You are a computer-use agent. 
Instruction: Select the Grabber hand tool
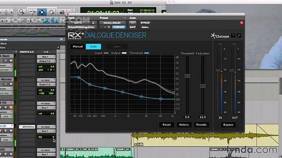[52, 12]
